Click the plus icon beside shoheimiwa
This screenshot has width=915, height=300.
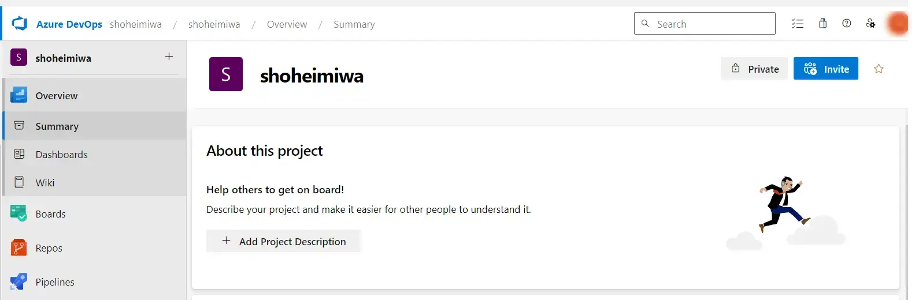tap(169, 56)
